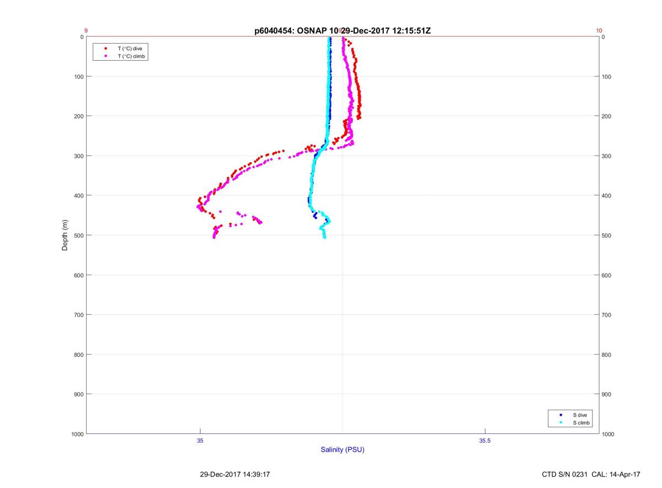Click the "700" depth tick on right axis
Screen dimensions: 662x488
tap(607, 315)
